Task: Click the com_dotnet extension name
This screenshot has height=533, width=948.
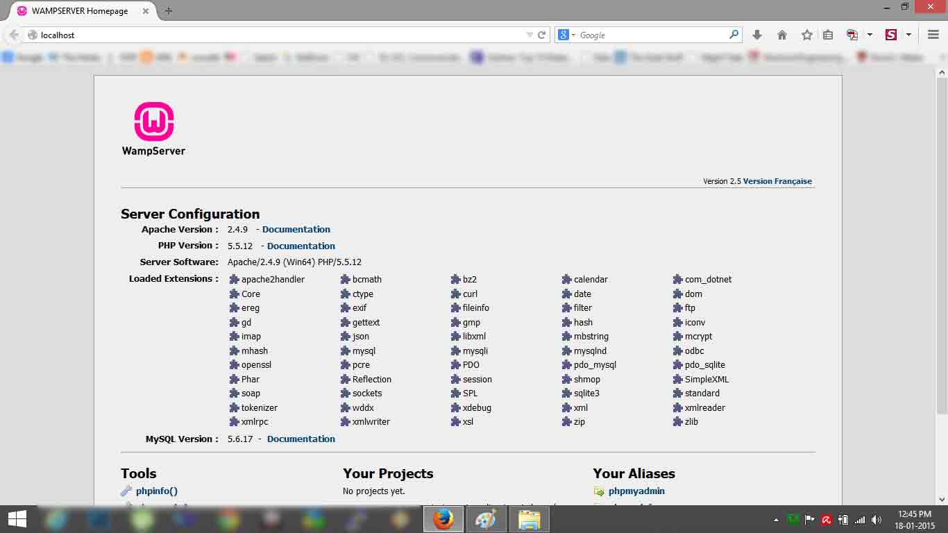Action: pos(708,280)
